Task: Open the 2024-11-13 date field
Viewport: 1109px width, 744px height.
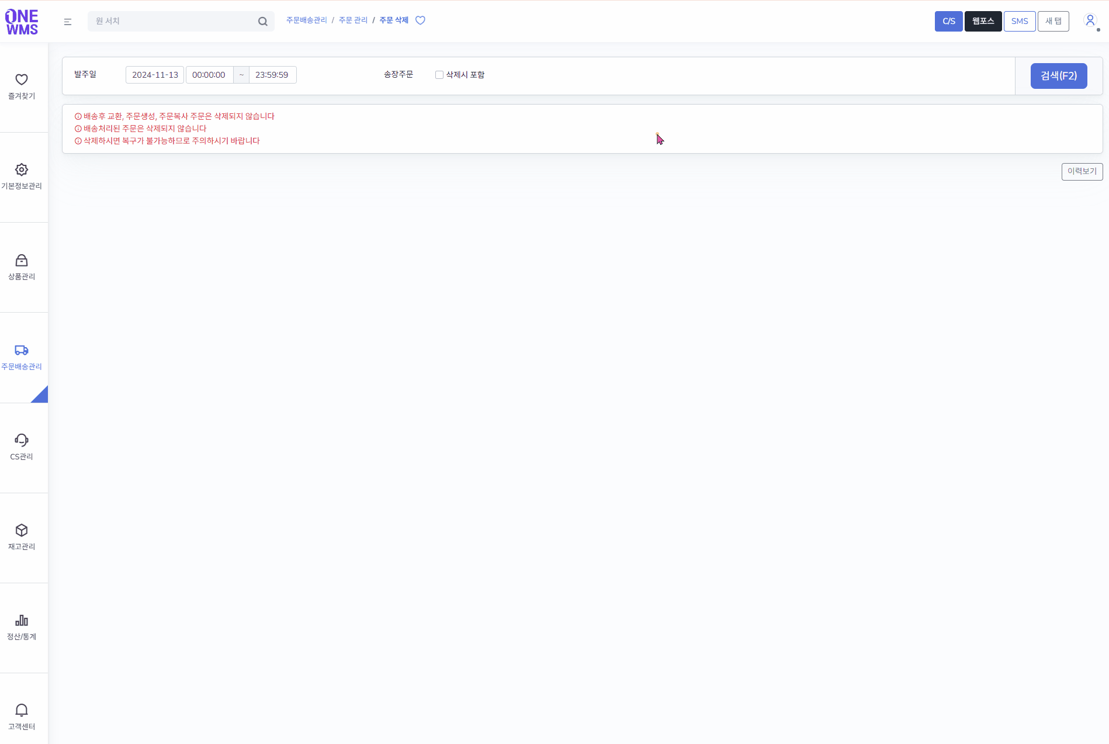Action: coord(155,75)
